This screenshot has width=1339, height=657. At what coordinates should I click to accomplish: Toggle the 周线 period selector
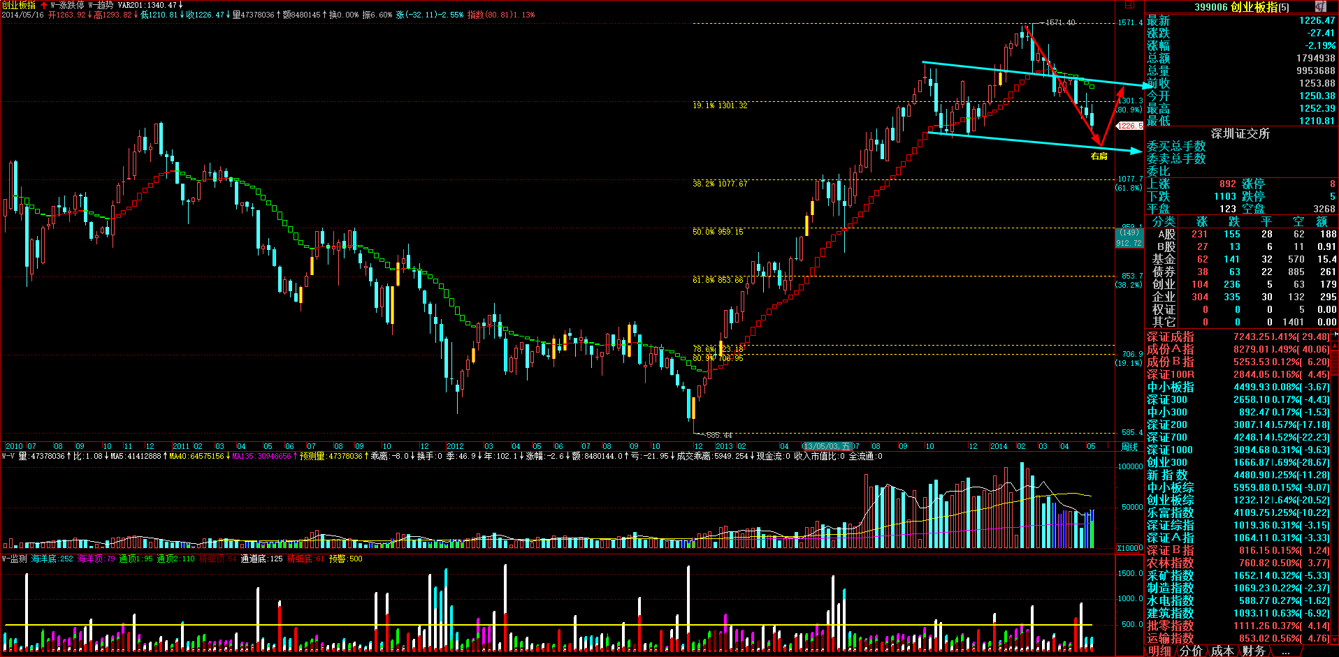[1129, 446]
